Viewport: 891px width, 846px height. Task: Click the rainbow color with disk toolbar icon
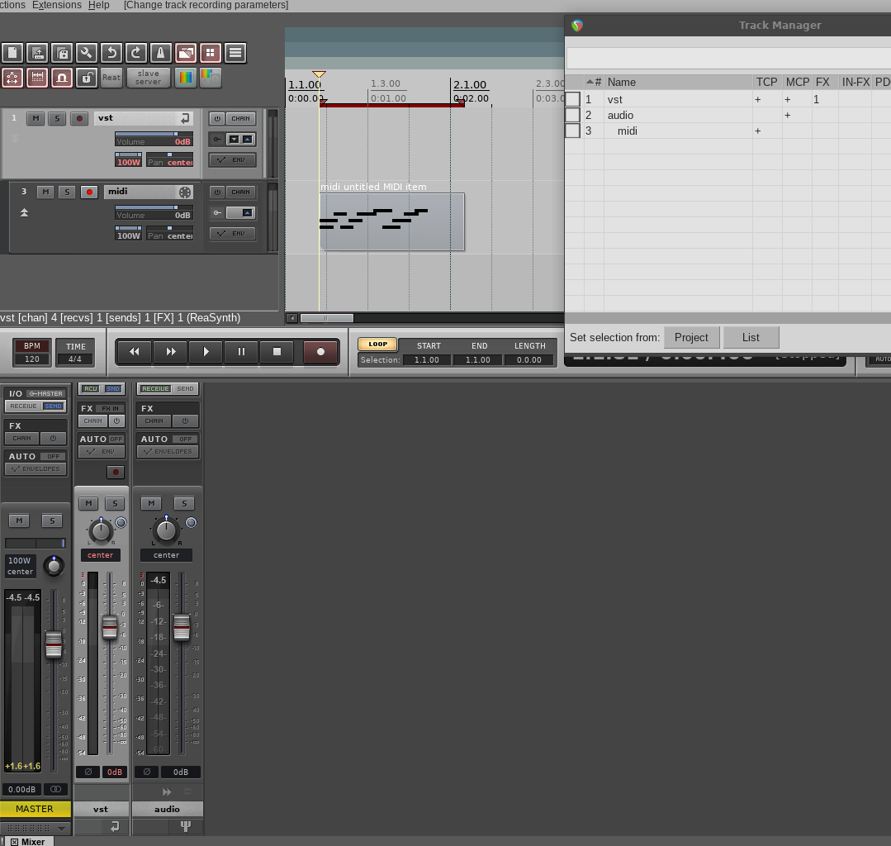pos(210,78)
